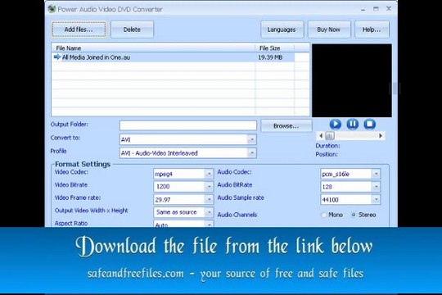442x295 pixels.
Task: Click the preview position slider thumb
Action: pos(330,136)
